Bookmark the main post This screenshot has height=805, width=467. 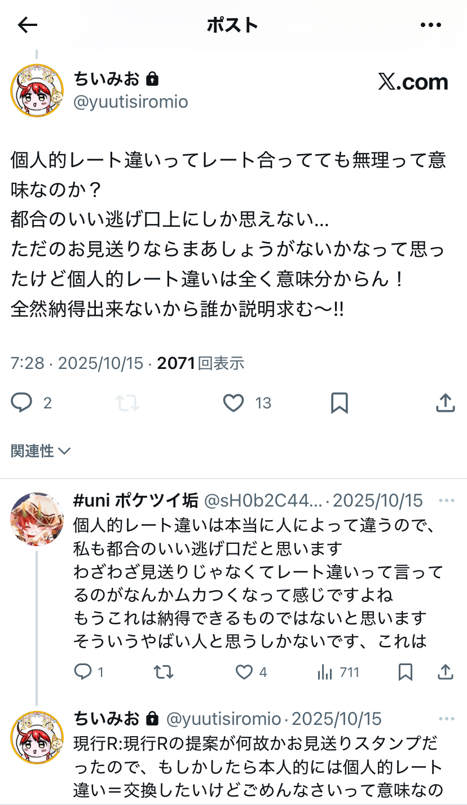click(340, 403)
